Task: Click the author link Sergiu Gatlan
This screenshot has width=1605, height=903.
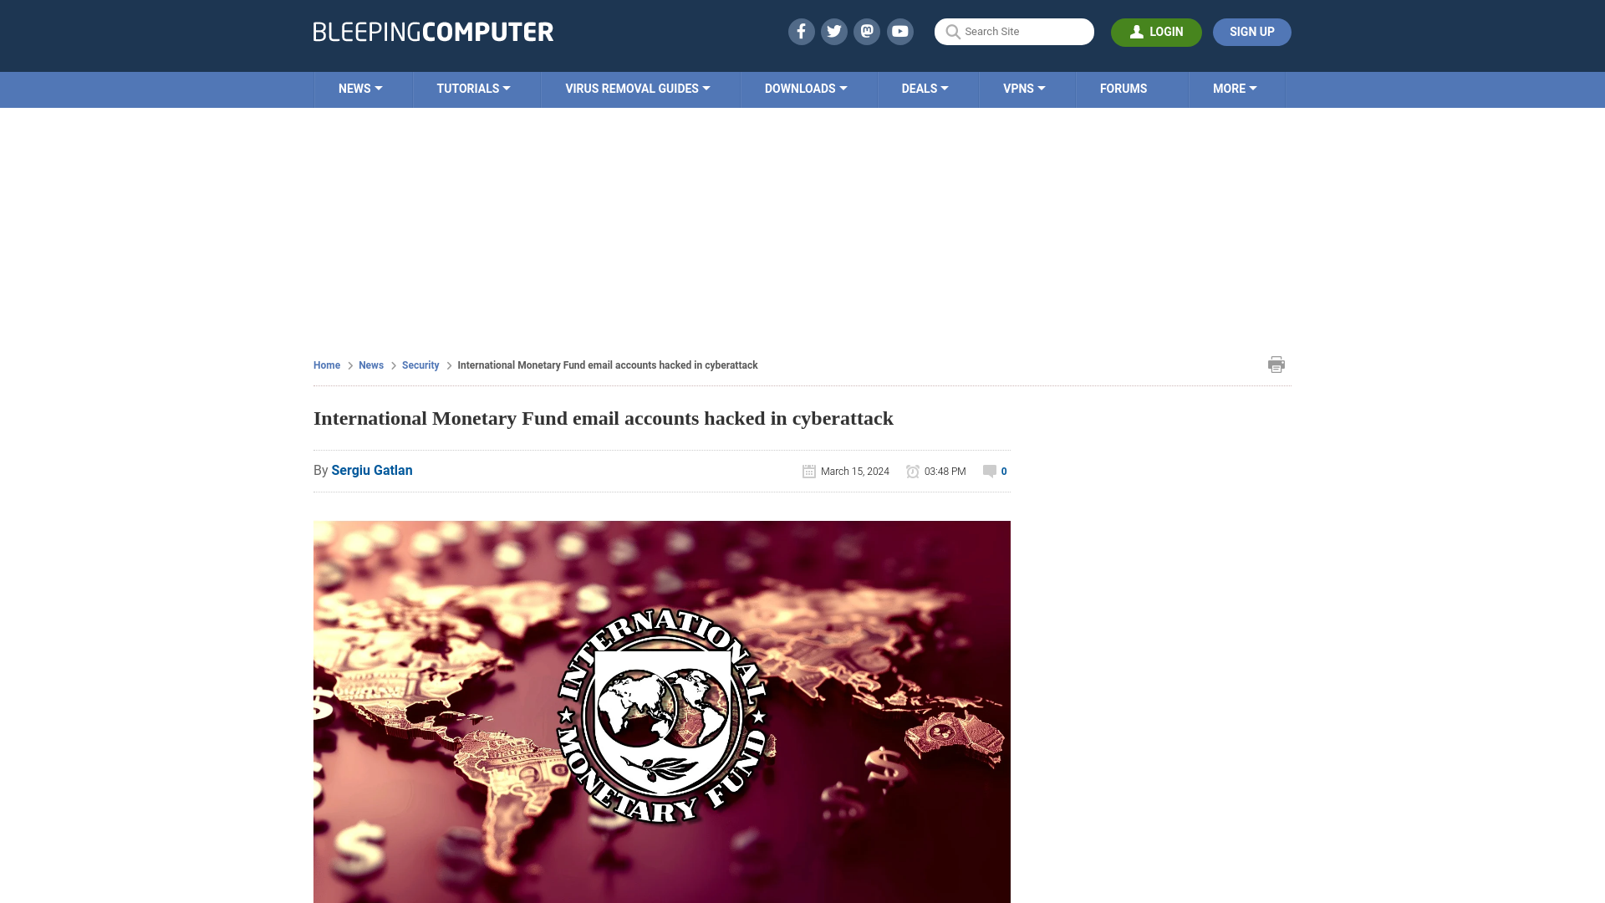Action: (371, 470)
